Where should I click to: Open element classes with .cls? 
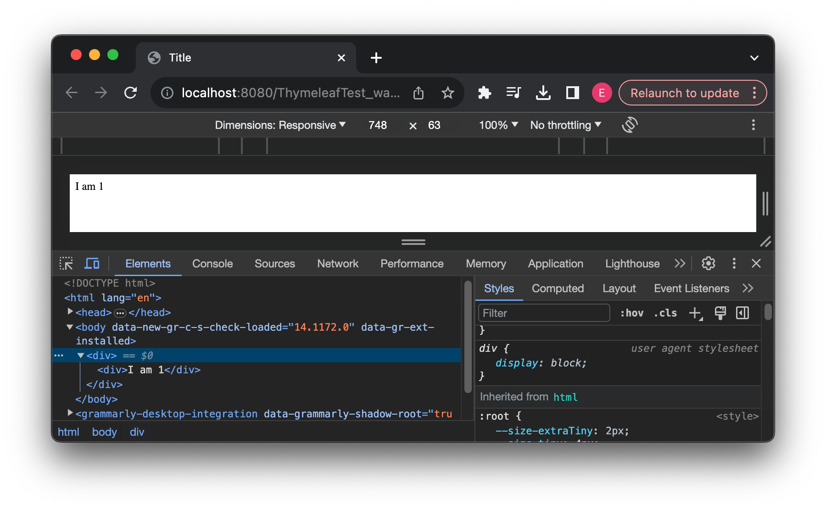664,313
